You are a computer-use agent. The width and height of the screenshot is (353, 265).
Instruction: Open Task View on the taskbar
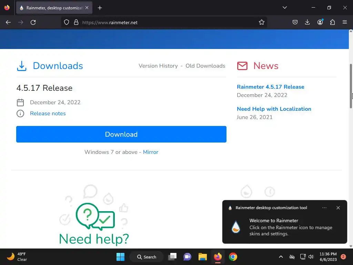(x=172, y=257)
